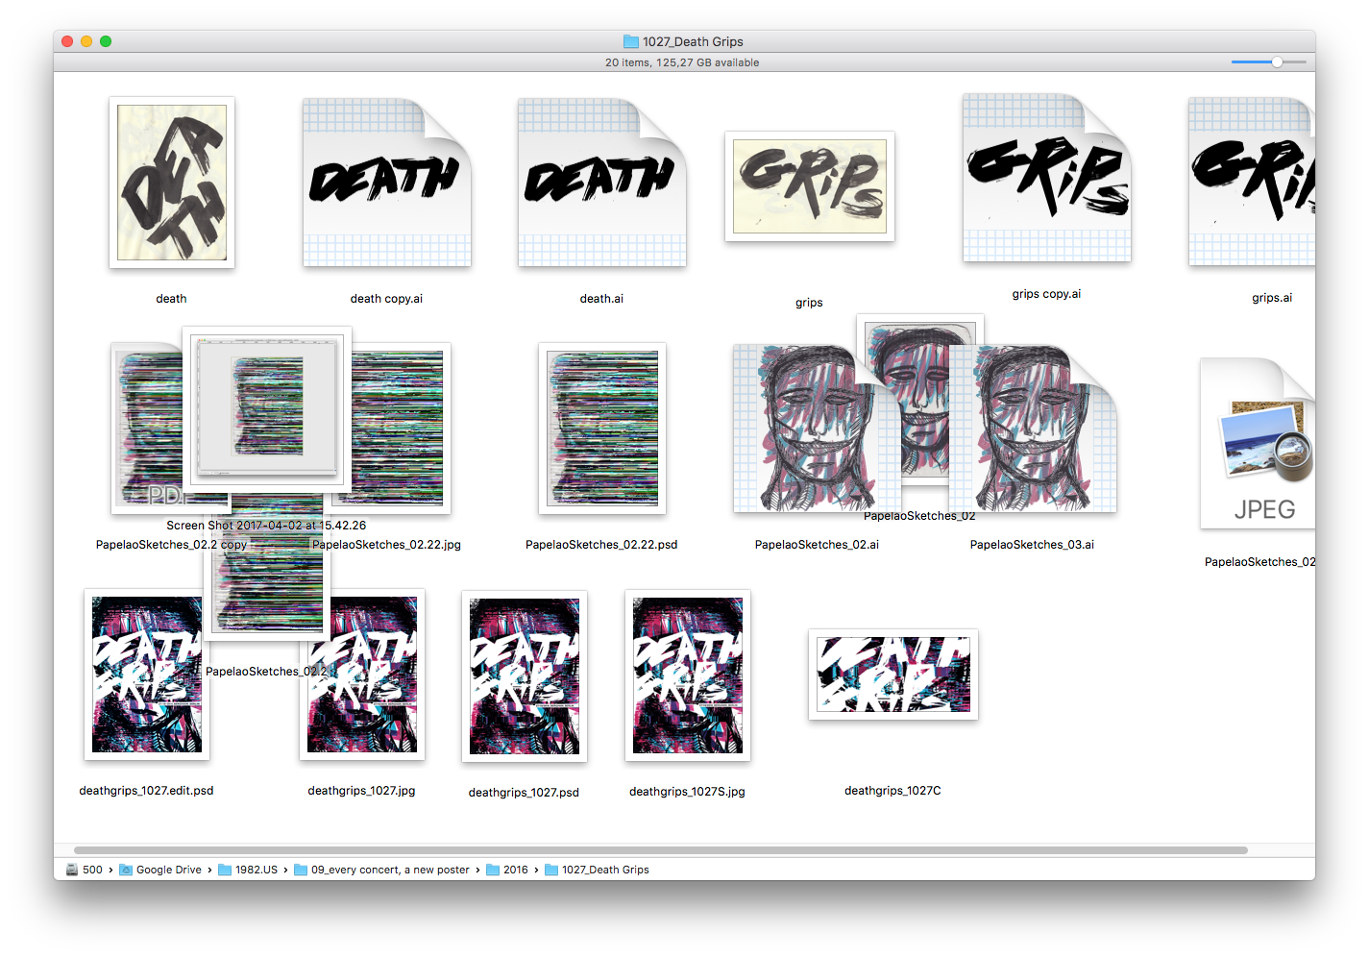
Task: Click the "grips copy.ai" file name
Action: pyautogui.click(x=1046, y=294)
